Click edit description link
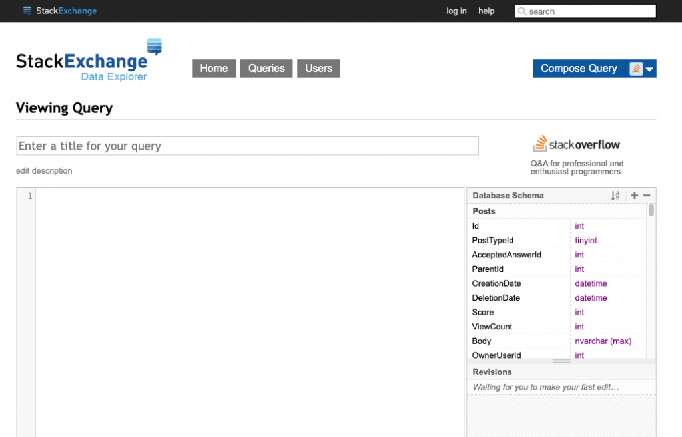This screenshot has width=682, height=437. pyautogui.click(x=44, y=171)
